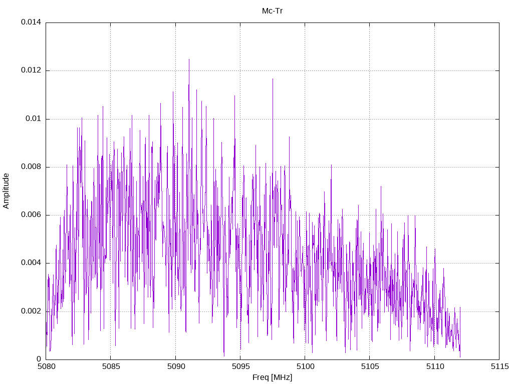Click the x-axis tick label 5095

[x=240, y=366]
